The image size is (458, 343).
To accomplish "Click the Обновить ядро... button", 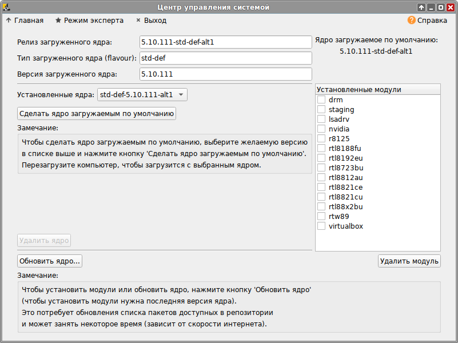I will coord(50,261).
